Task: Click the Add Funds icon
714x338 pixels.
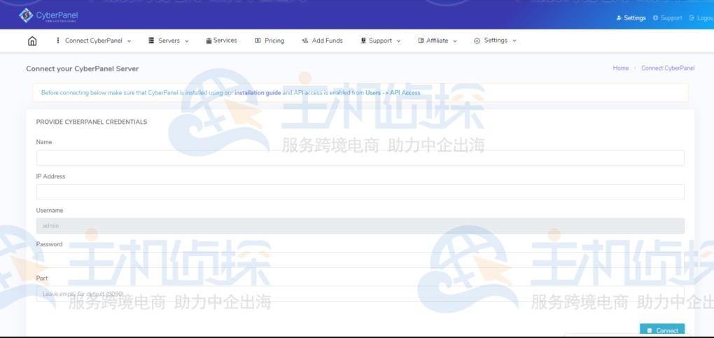Action: click(x=305, y=41)
